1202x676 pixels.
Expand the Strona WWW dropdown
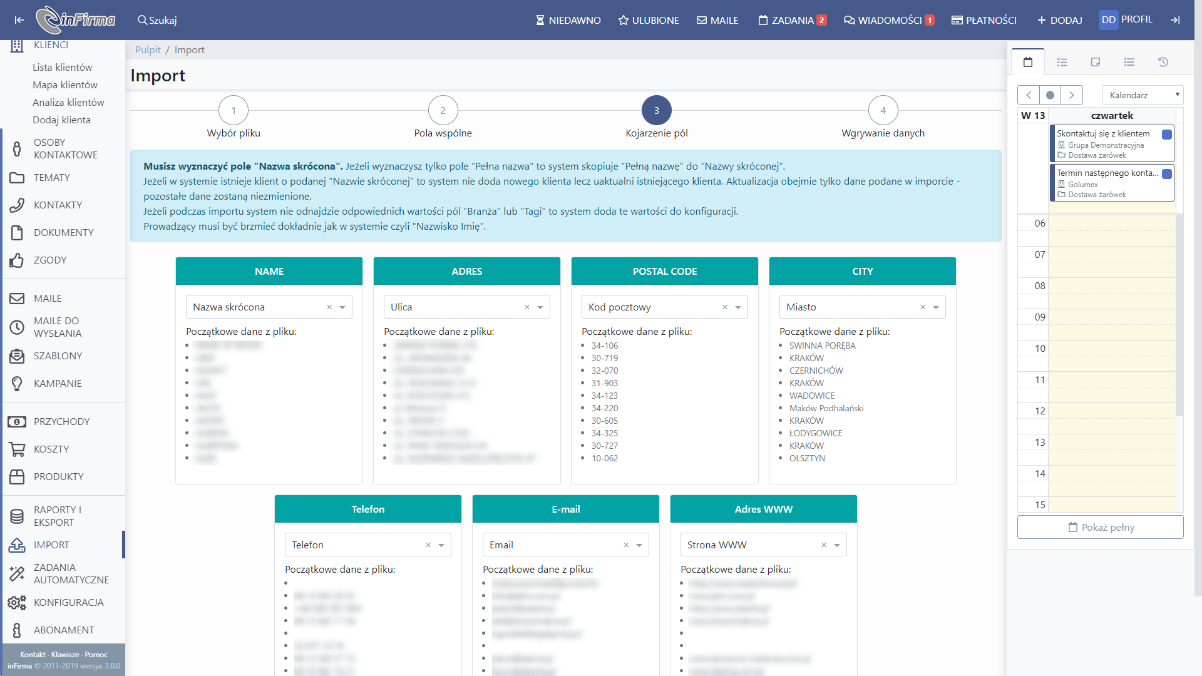836,544
